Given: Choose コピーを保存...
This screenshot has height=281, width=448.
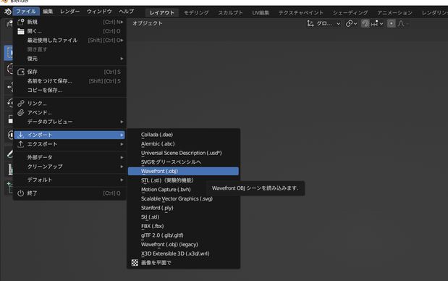Looking at the screenshot, I should (69, 90).
